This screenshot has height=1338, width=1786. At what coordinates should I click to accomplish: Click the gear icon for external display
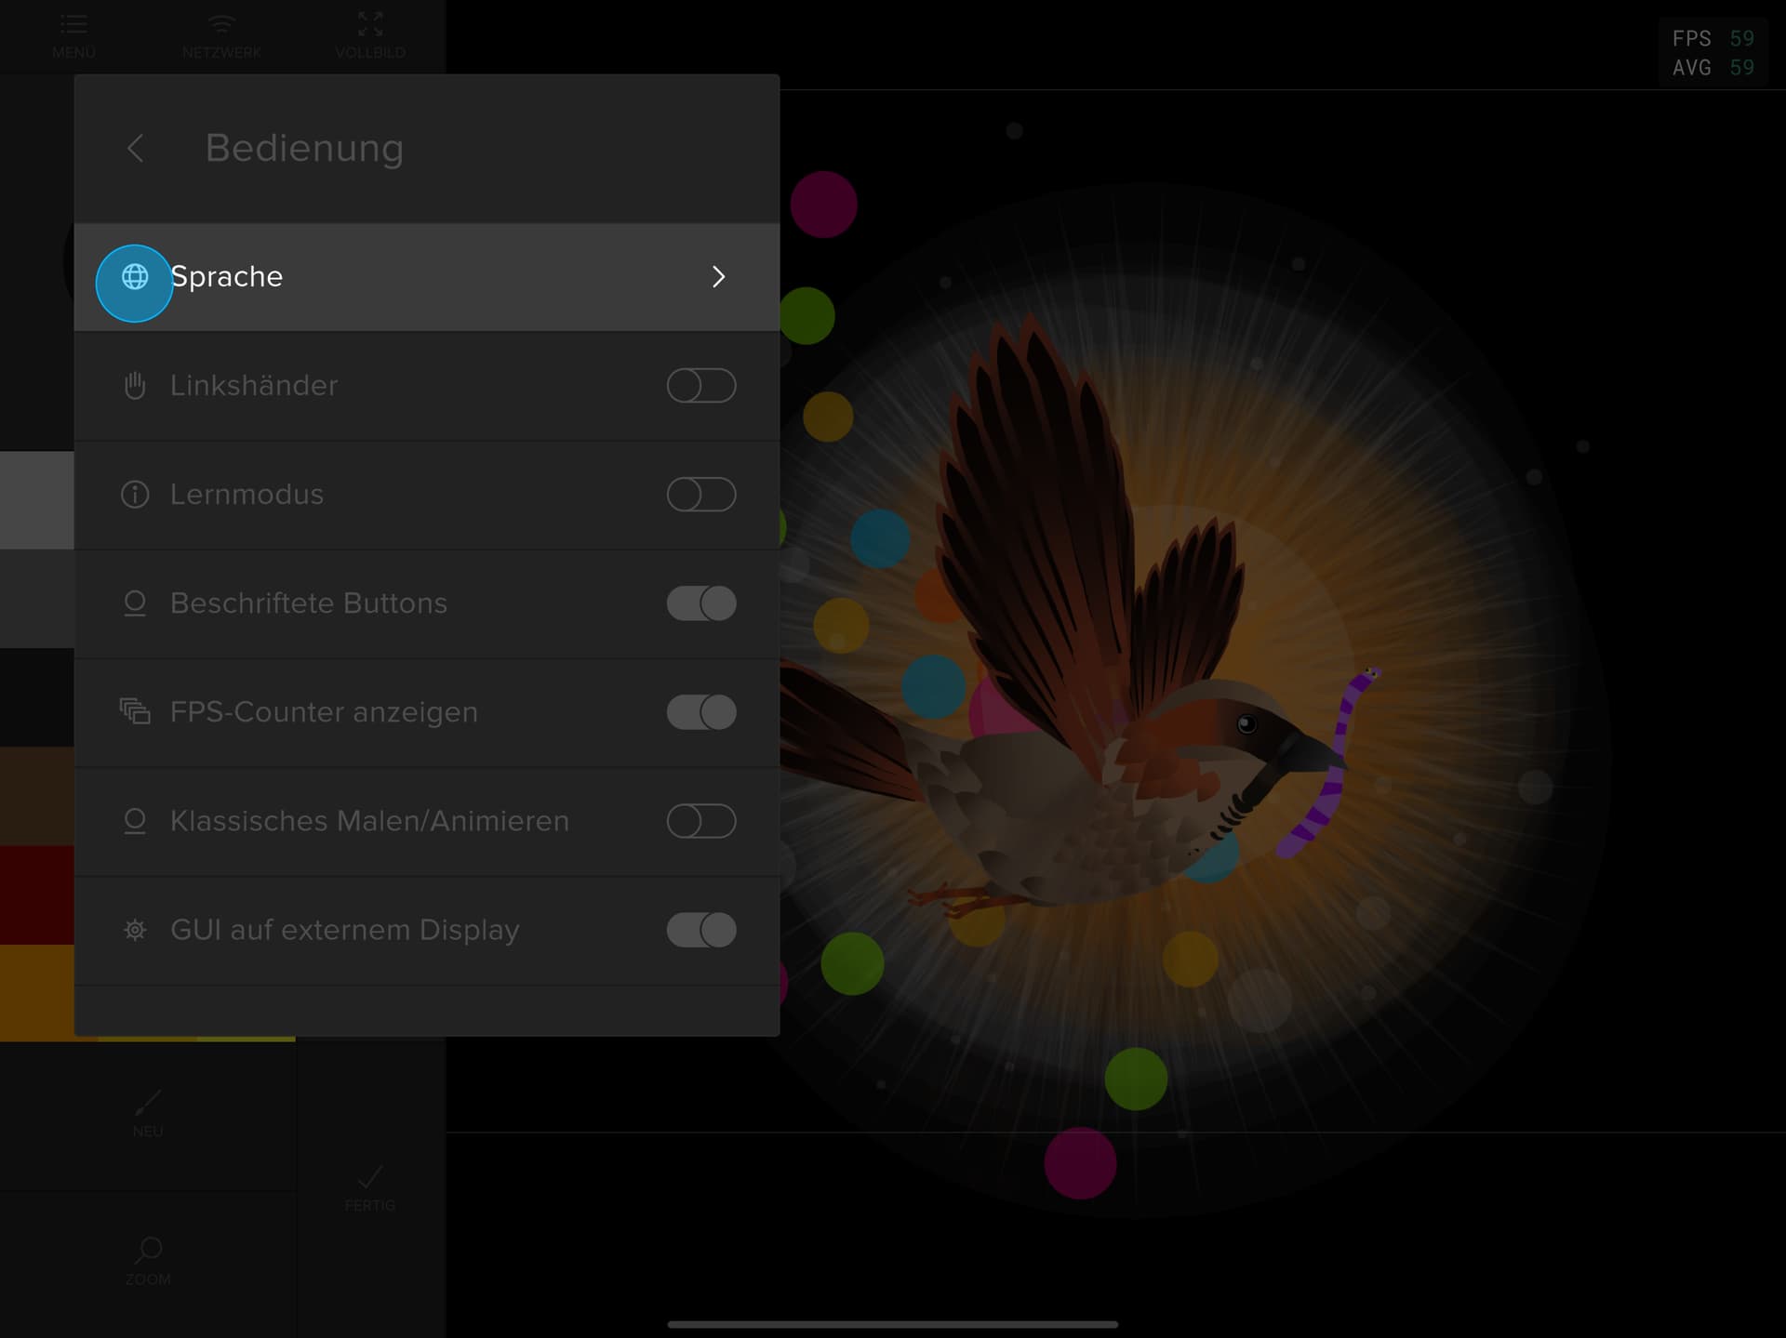pyautogui.click(x=135, y=930)
